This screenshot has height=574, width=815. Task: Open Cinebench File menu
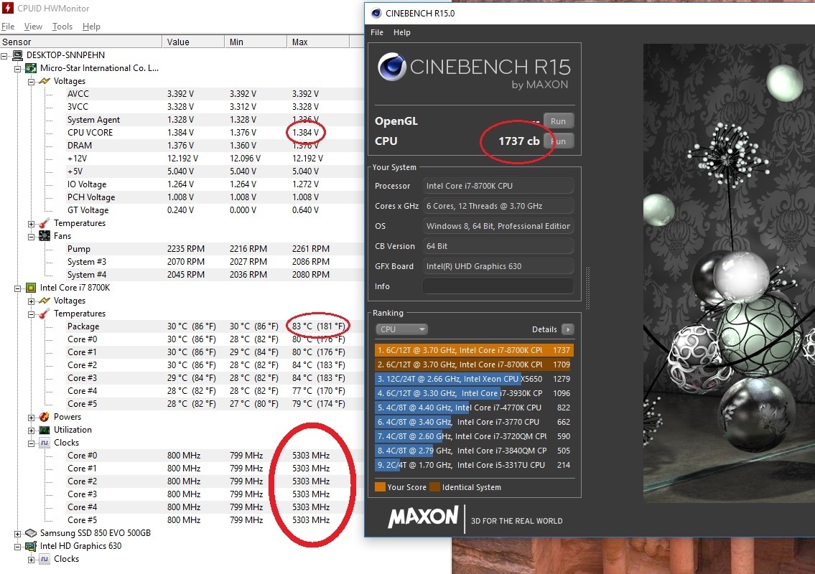click(377, 32)
